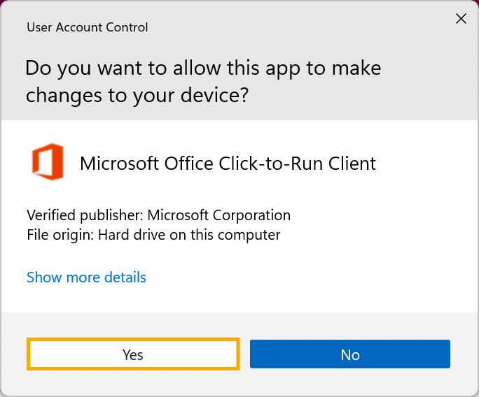
Task: Click No to deny app changes
Action: click(x=349, y=354)
